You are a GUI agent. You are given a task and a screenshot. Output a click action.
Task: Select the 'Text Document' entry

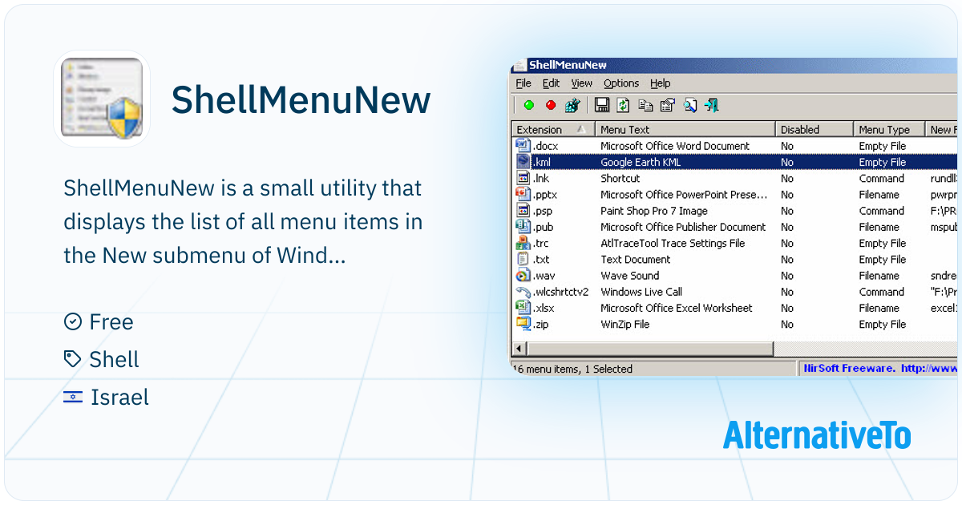pos(635,259)
